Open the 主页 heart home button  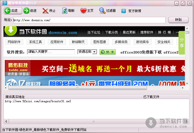87,11
